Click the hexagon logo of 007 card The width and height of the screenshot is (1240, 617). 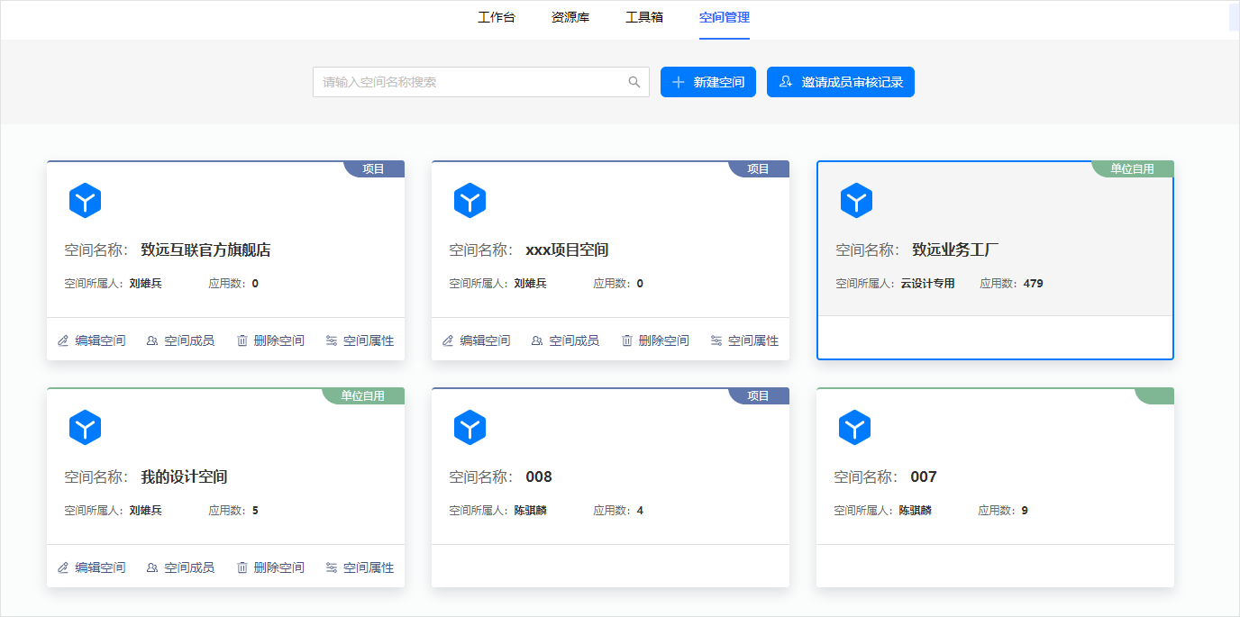click(x=854, y=427)
